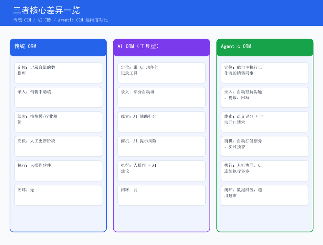
Task: Select the card 执行：人操作 + AI 建议
Action: point(161,171)
